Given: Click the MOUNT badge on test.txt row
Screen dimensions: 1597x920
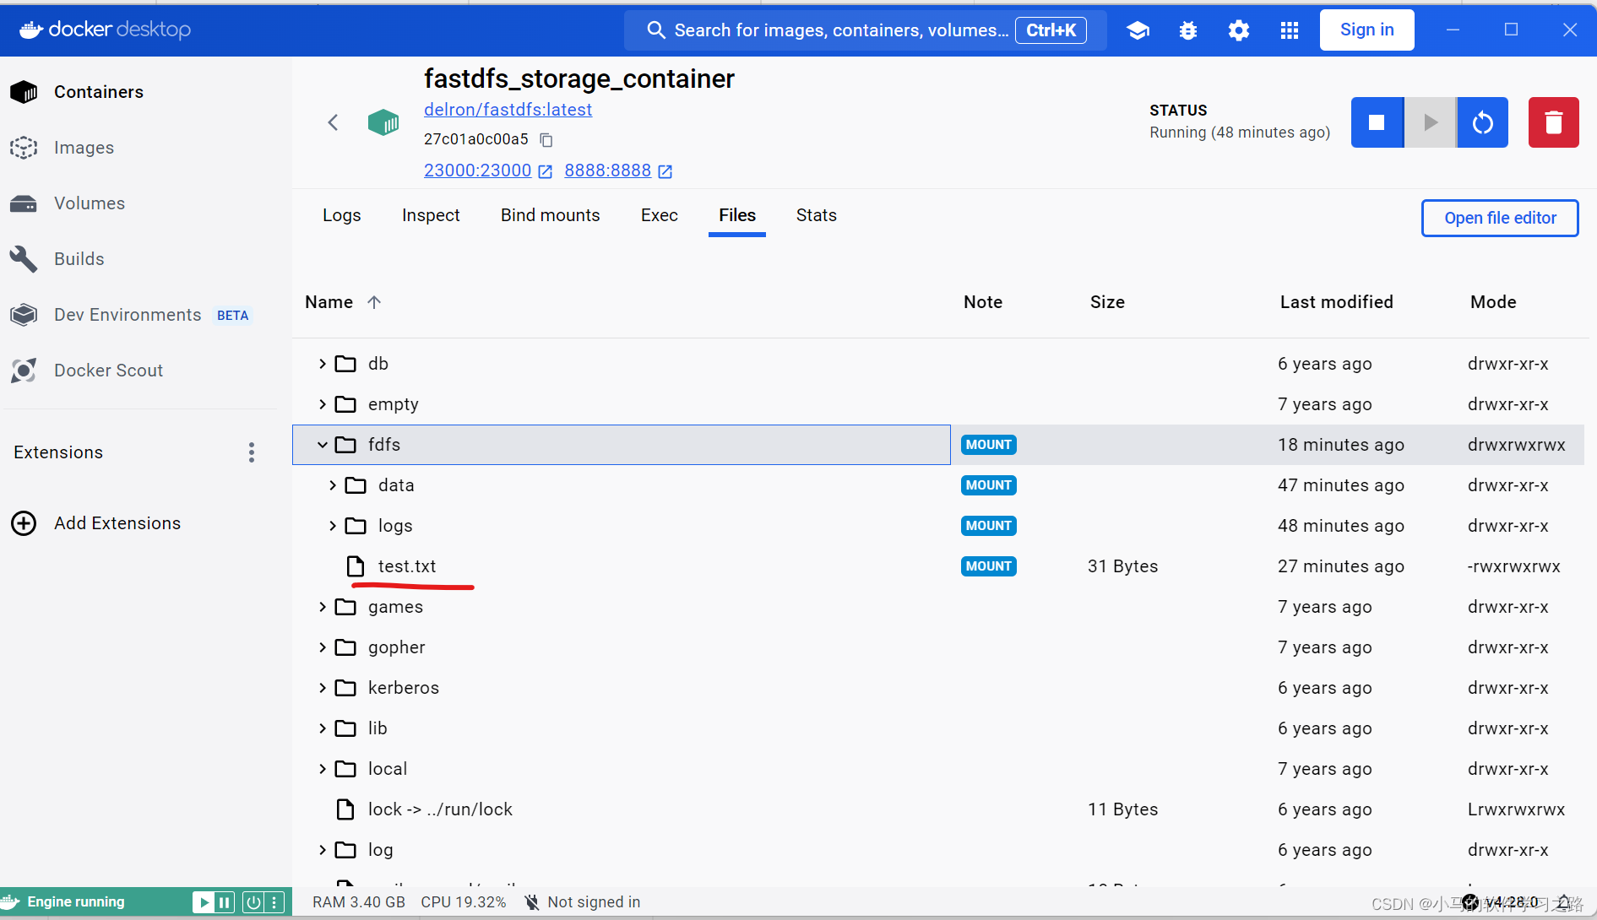Looking at the screenshot, I should click(988, 566).
